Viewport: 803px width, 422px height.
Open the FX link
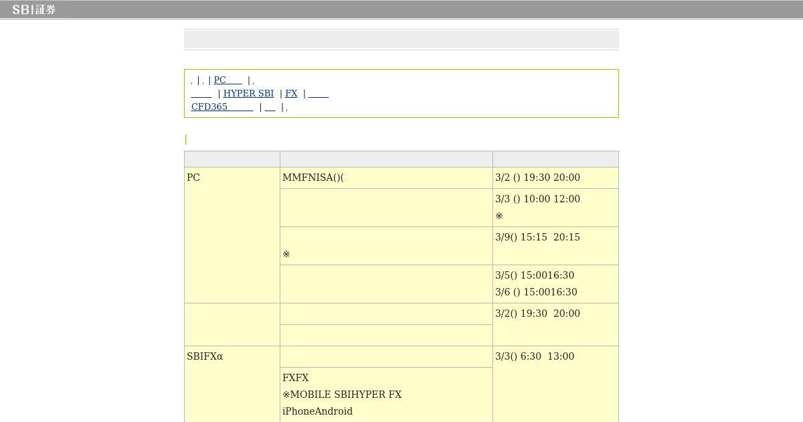291,93
